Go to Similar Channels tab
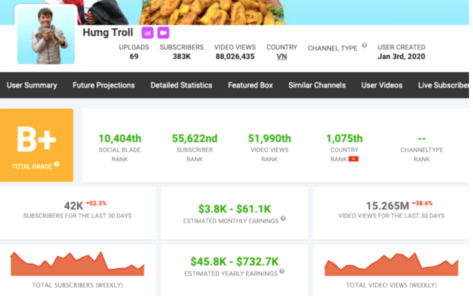 (x=317, y=85)
